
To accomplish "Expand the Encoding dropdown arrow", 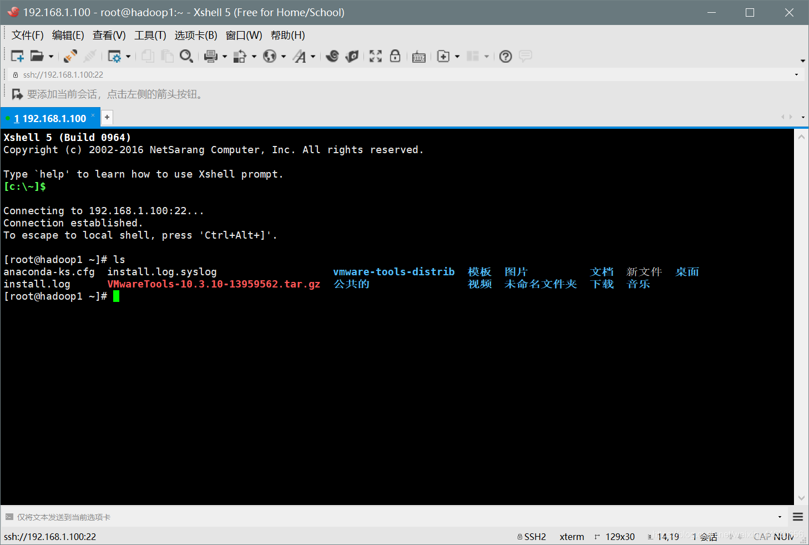I will tap(284, 57).
